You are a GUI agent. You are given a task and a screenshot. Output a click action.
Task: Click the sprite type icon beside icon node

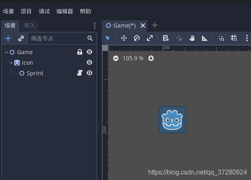[x=17, y=63]
